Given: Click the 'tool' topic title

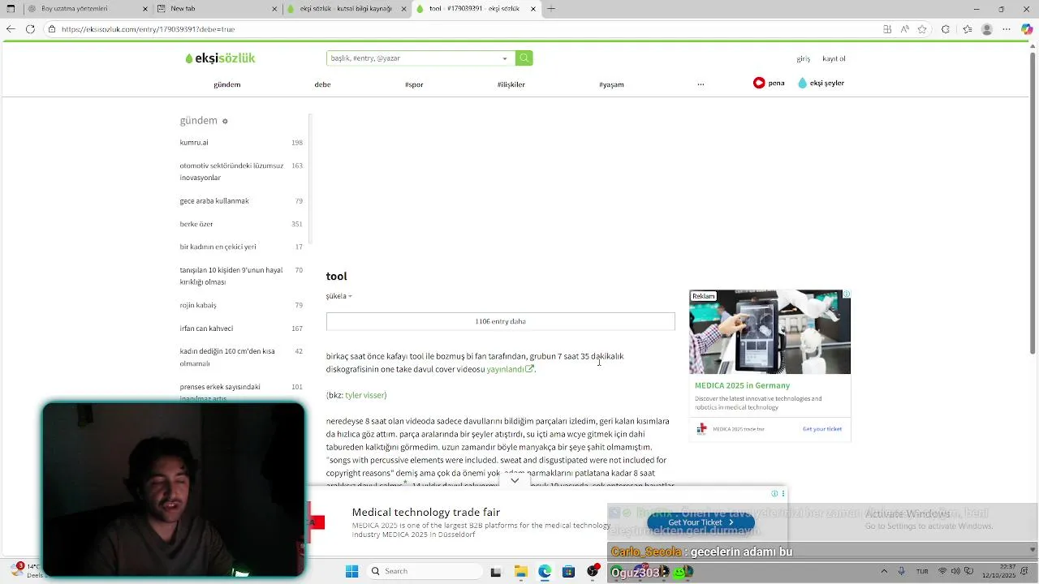Looking at the screenshot, I should pyautogui.click(x=336, y=277).
